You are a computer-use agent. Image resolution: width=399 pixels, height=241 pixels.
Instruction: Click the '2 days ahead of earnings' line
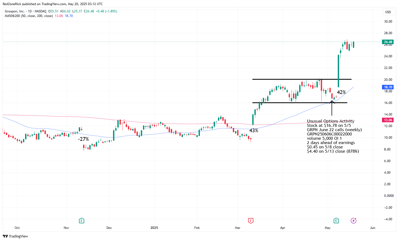click(x=331, y=143)
